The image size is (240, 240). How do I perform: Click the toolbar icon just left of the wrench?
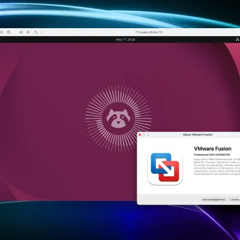click(28, 32)
